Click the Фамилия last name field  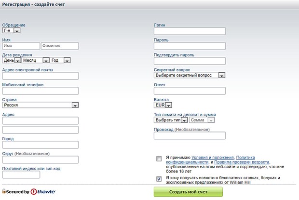[59, 46]
